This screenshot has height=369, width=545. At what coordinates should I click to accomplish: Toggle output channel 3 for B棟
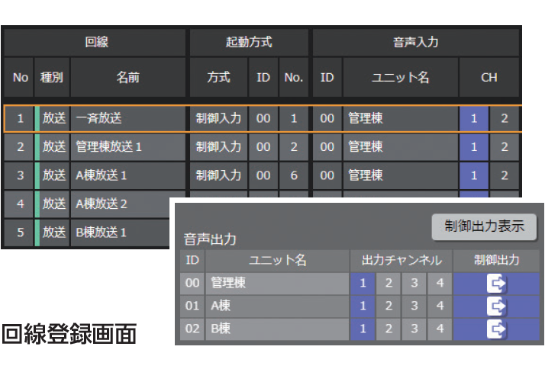pos(414,329)
